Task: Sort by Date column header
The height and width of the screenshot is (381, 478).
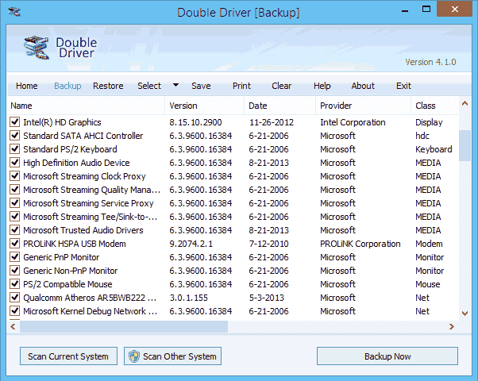Action: pos(279,106)
